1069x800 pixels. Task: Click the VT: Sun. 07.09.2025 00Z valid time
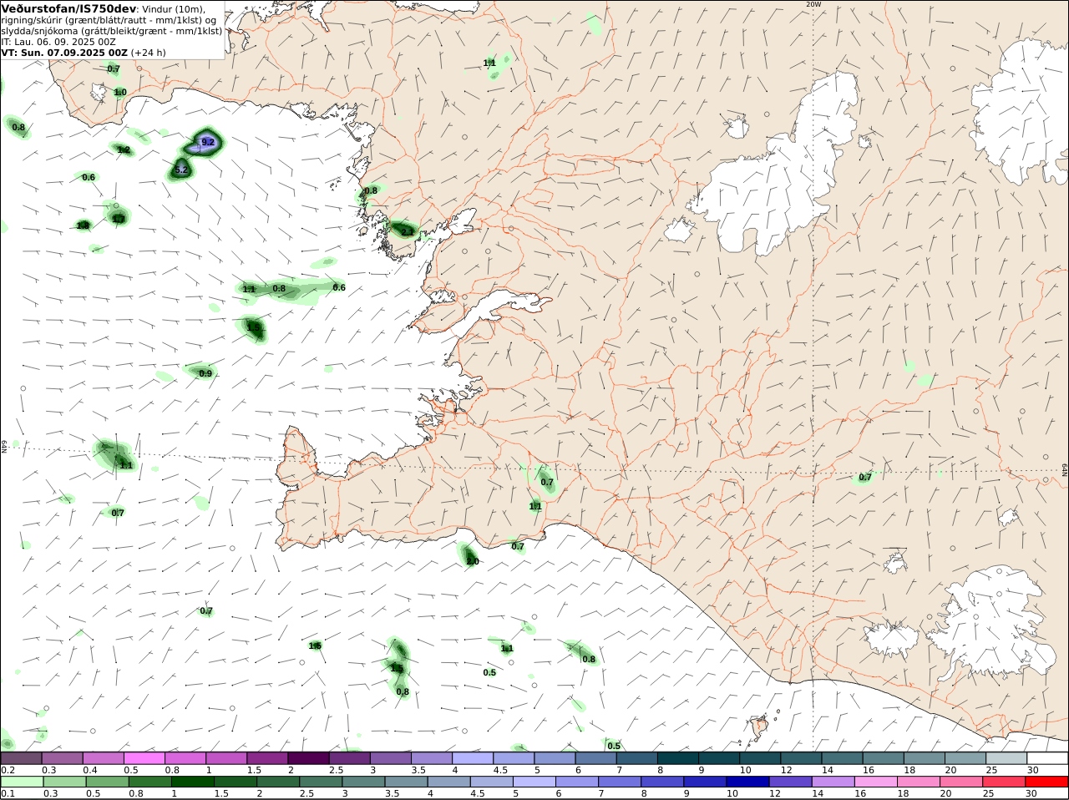coord(64,52)
